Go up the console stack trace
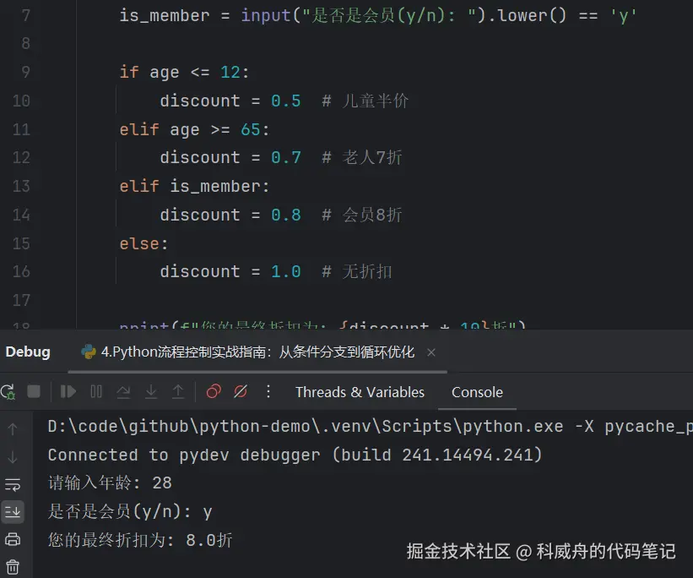This screenshot has width=693, height=578. tap(13, 428)
